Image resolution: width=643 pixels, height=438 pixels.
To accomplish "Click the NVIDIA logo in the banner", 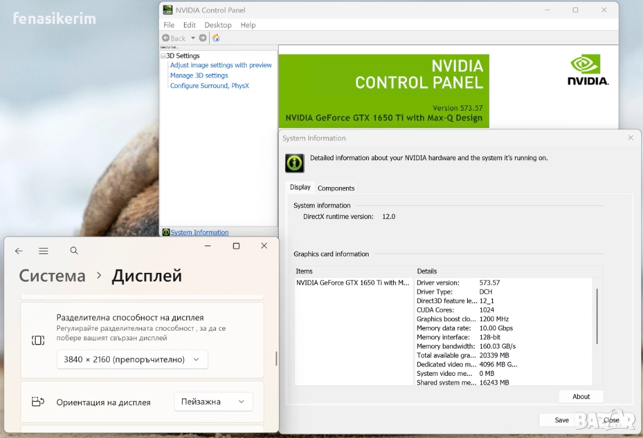I will tap(588, 70).
